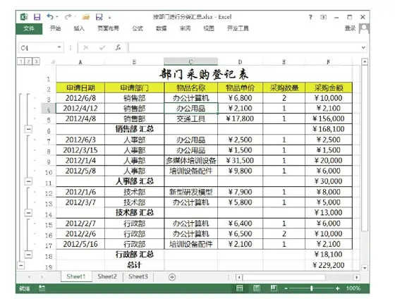Zoom in with the plus button

pos(338,288)
